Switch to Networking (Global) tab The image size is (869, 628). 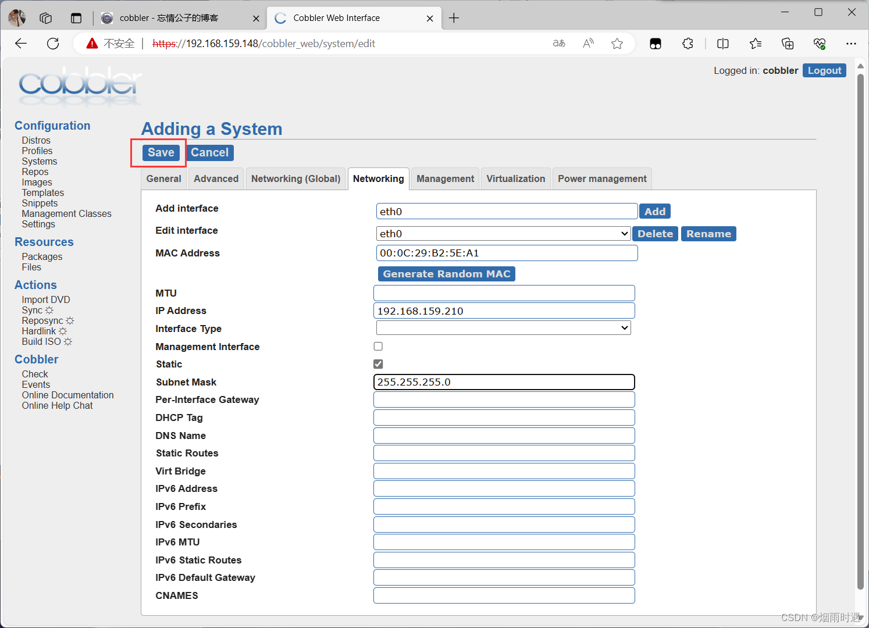[x=296, y=179]
